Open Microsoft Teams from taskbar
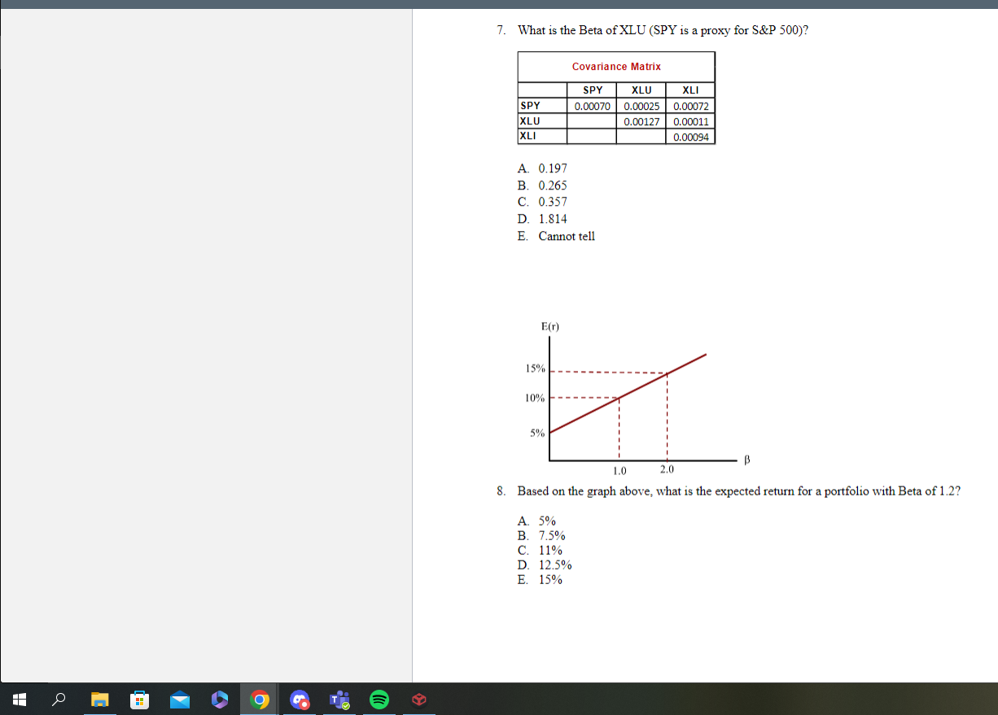 click(339, 700)
